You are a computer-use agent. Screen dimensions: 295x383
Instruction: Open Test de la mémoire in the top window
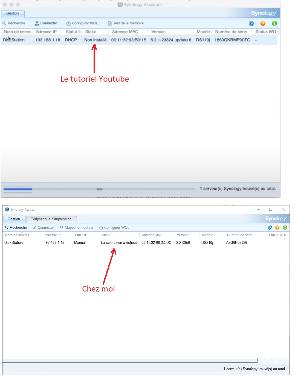tap(126, 23)
